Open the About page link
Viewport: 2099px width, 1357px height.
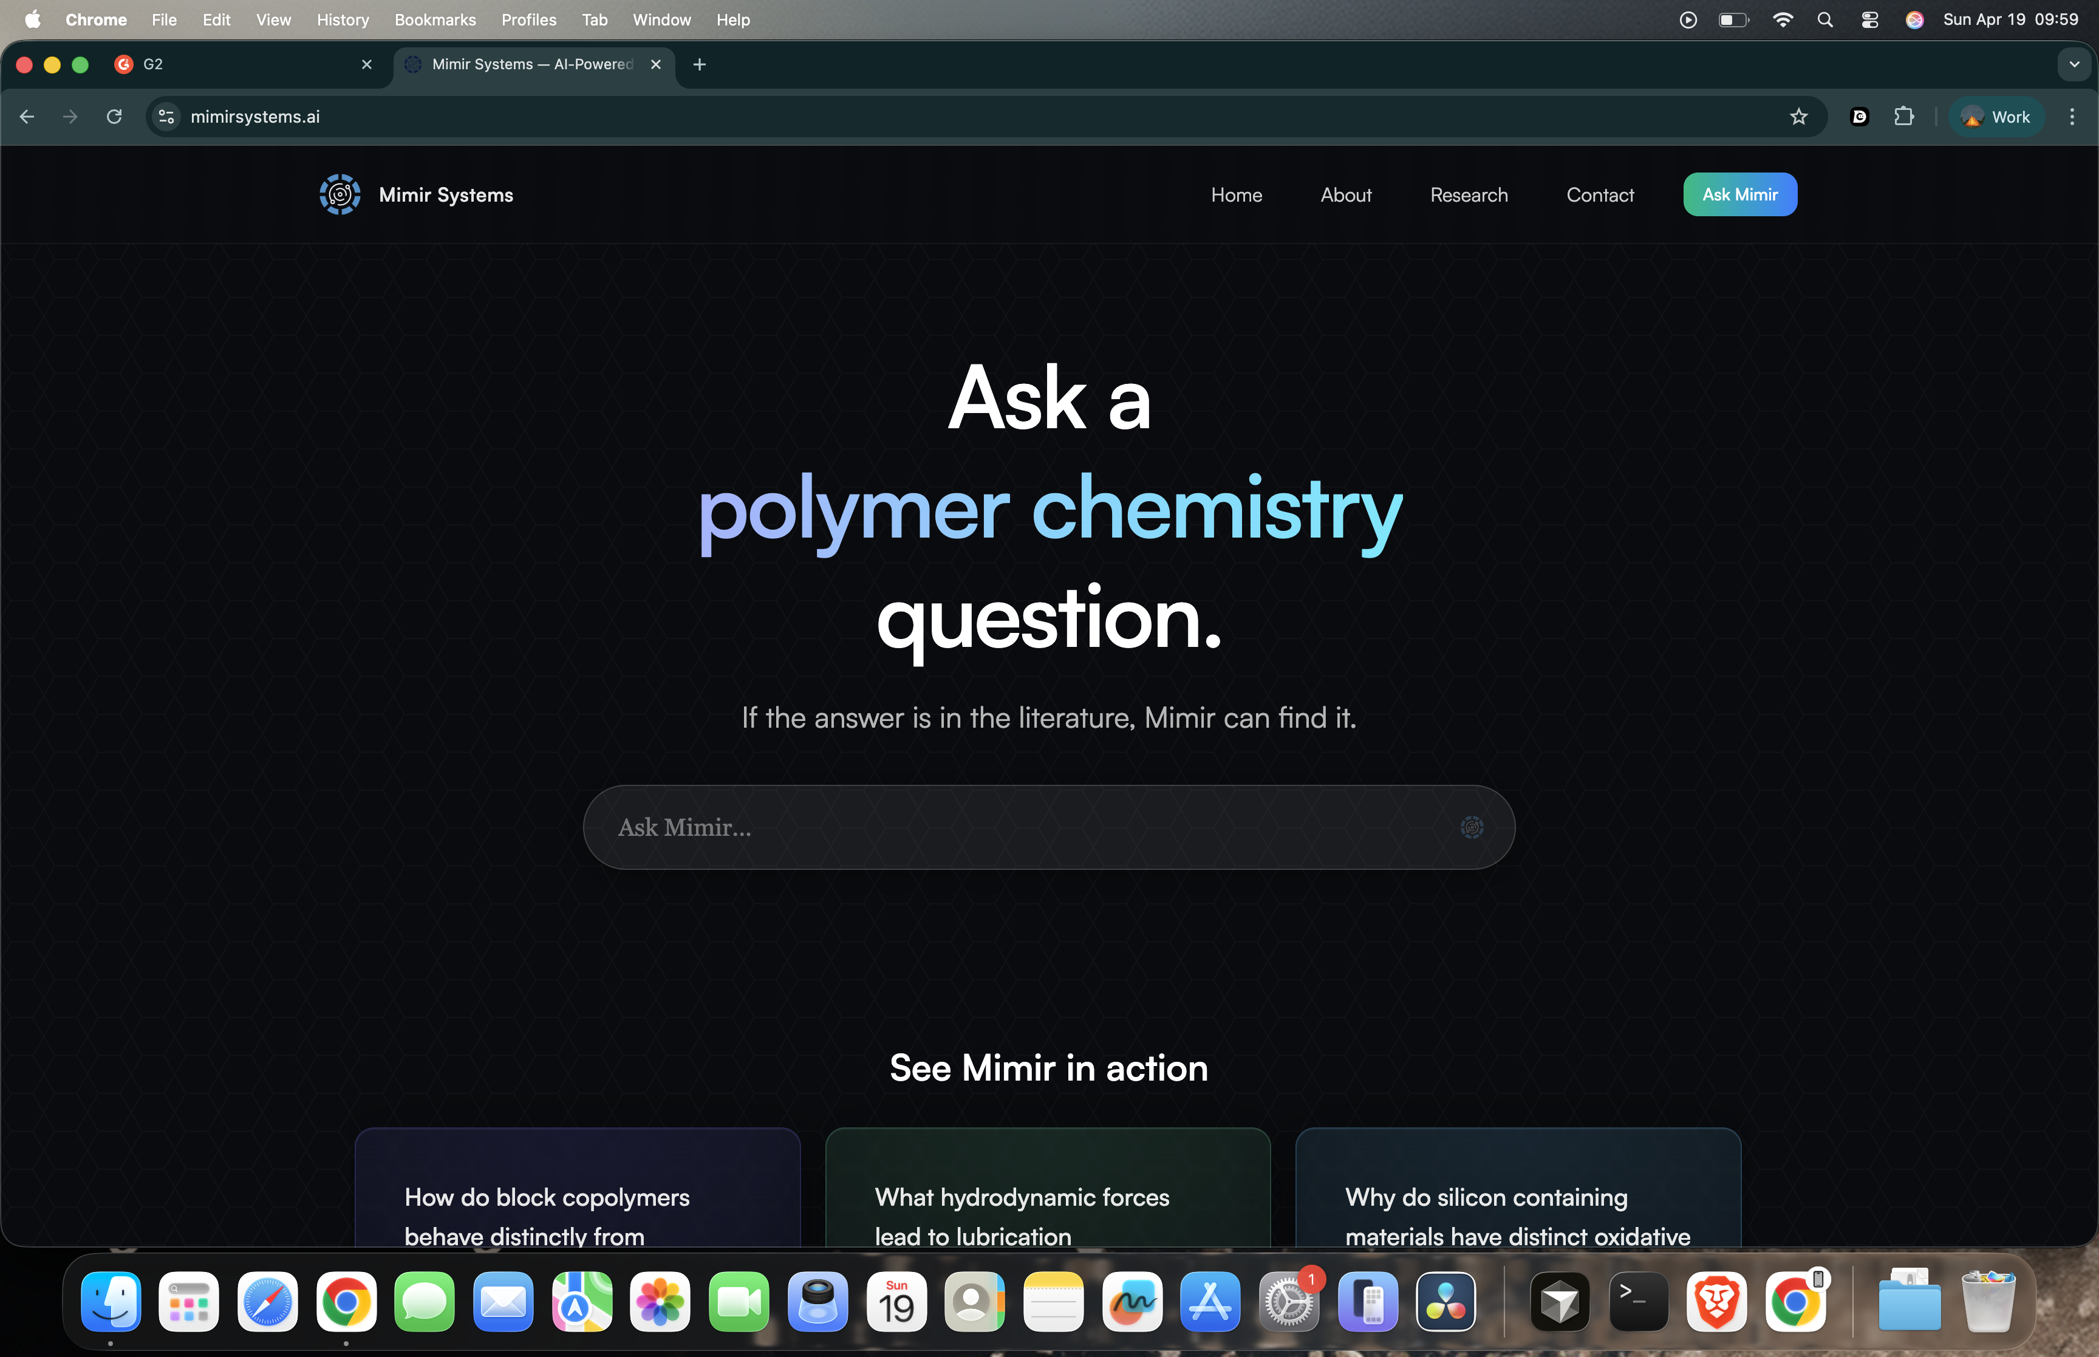[x=1345, y=195]
